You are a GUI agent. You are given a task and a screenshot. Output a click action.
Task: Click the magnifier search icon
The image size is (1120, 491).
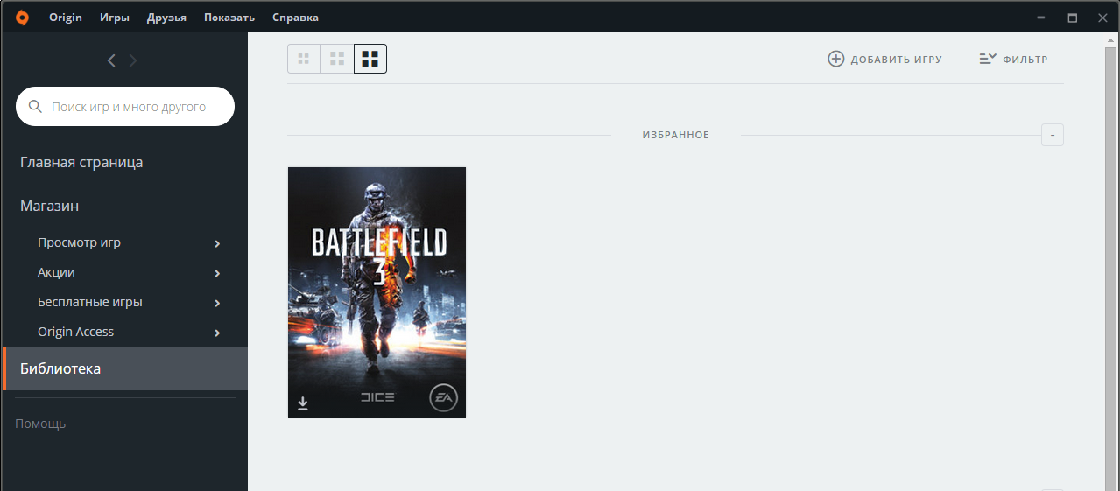point(36,107)
